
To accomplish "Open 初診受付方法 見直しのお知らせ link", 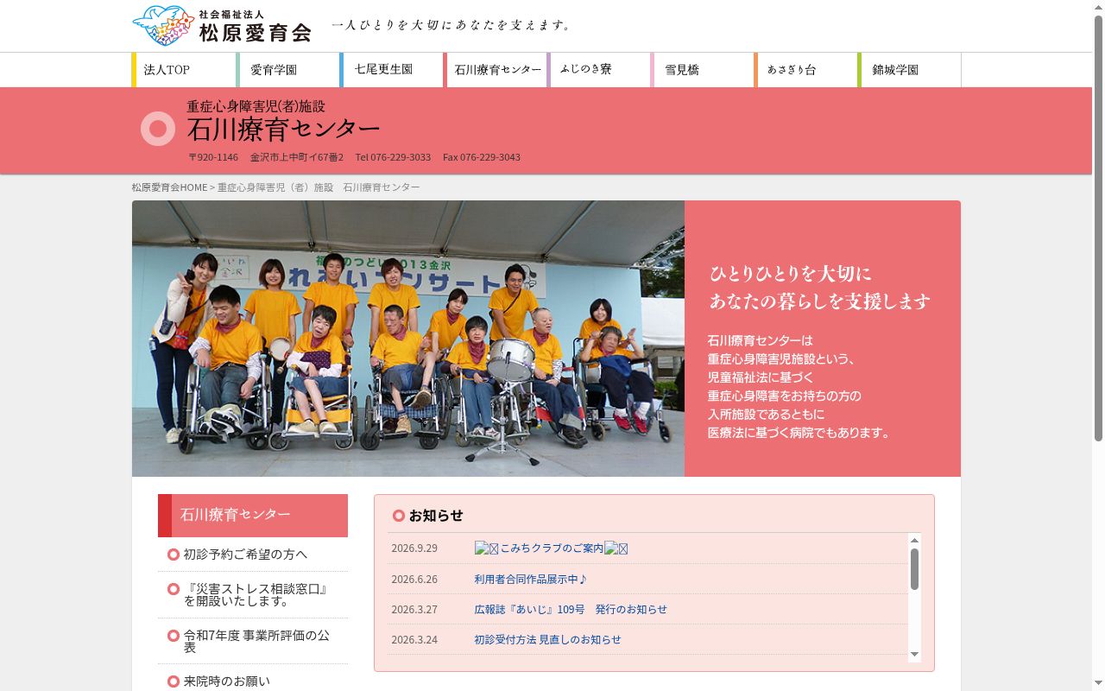I will (547, 640).
